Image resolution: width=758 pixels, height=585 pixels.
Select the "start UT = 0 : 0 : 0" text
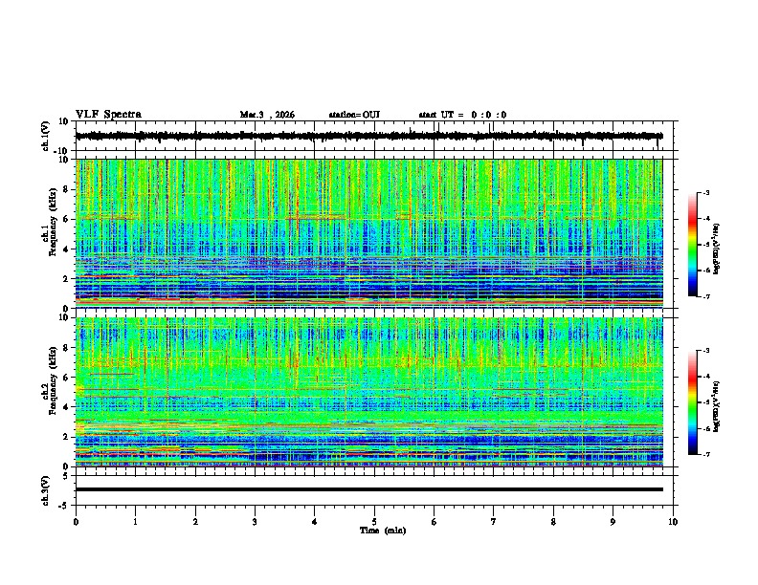point(462,115)
